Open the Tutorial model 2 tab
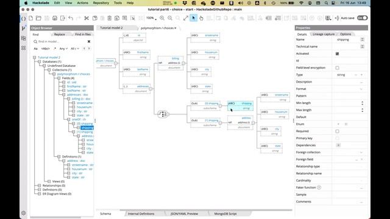Viewport: 390px width, 219px height. pyautogui.click(x=112, y=28)
